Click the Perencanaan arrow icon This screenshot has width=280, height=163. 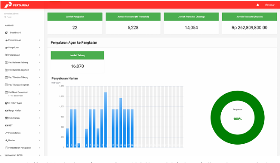click(6, 40)
